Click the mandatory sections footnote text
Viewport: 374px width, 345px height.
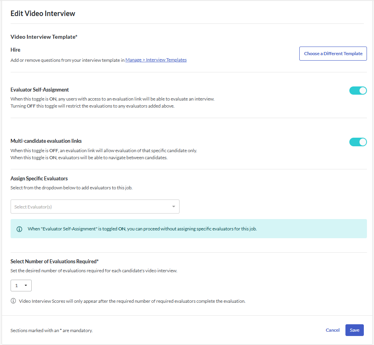(x=52, y=331)
